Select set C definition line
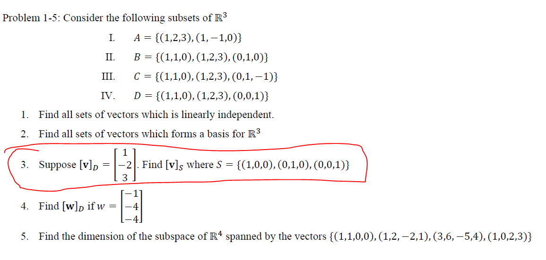This screenshot has width=546, height=260. (x=206, y=76)
